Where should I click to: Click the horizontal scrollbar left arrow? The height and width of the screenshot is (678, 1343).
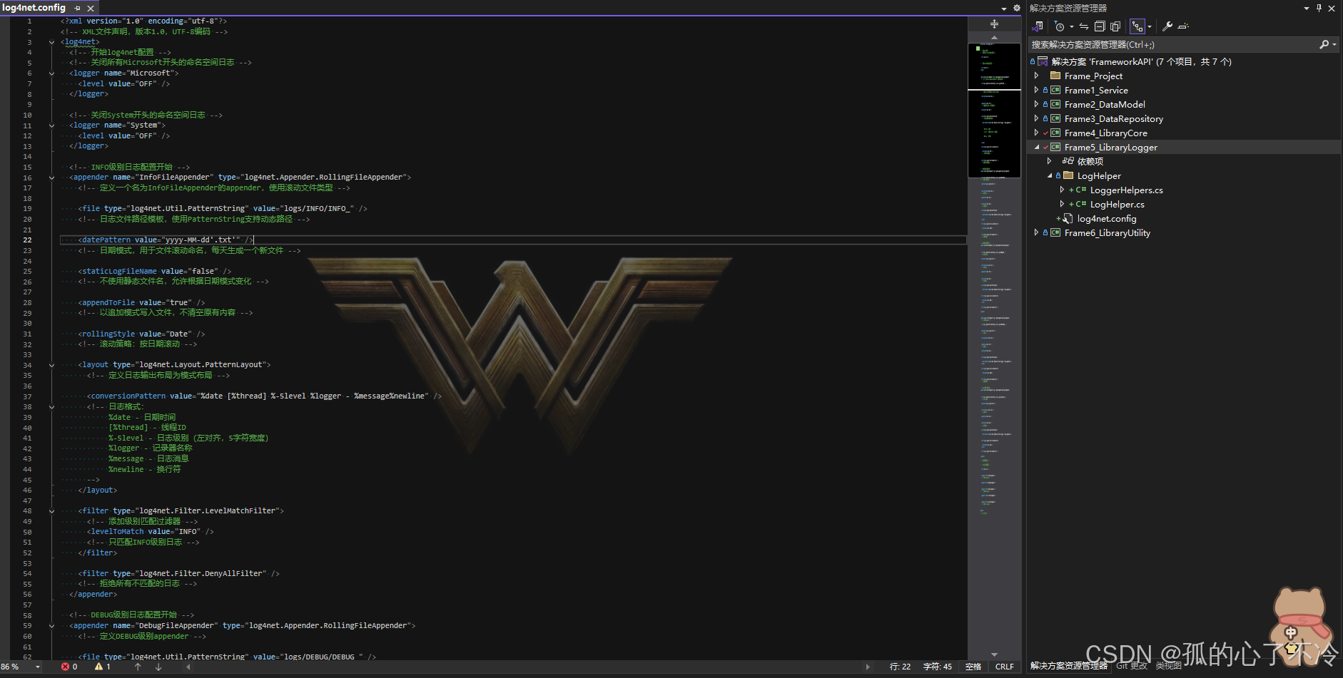(x=188, y=667)
